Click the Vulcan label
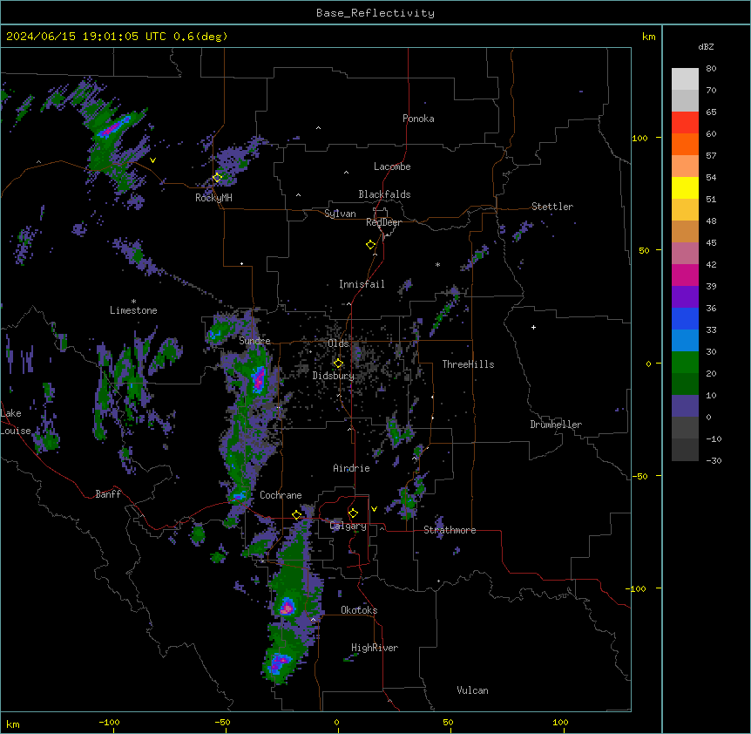 click(x=472, y=690)
